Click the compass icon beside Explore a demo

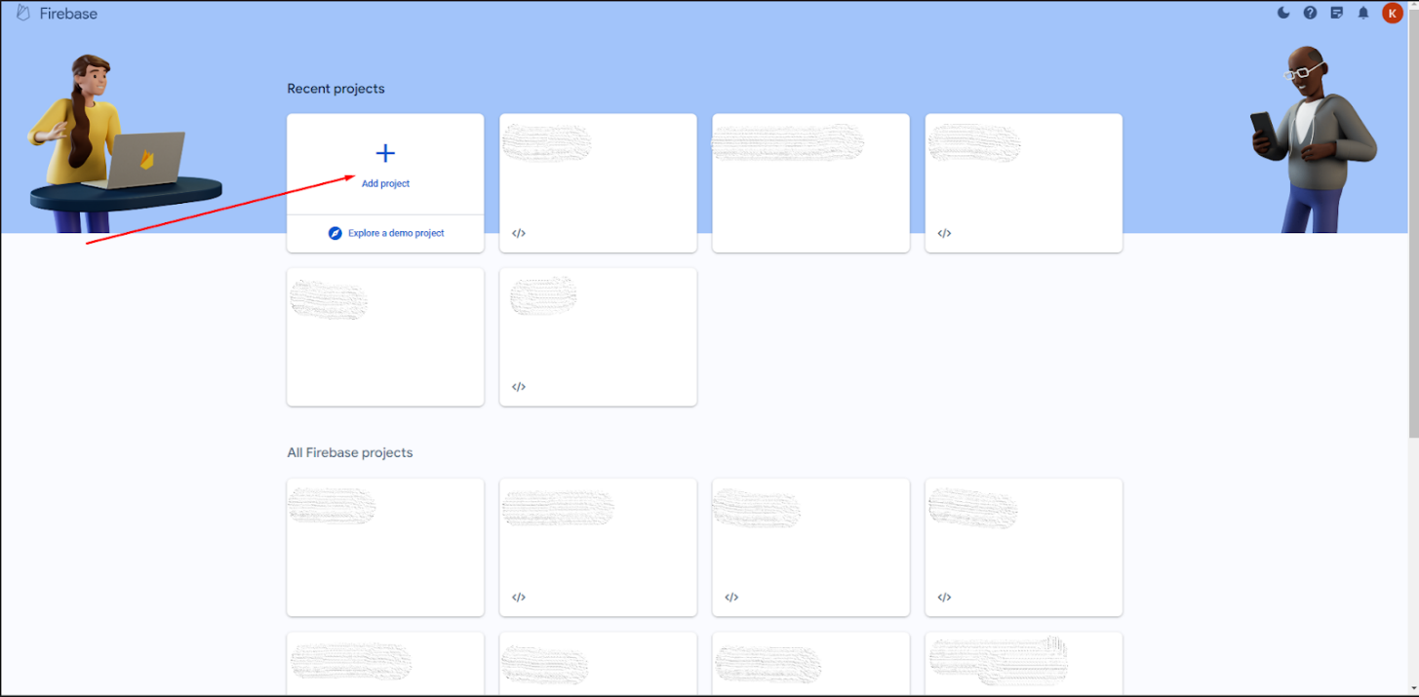click(335, 233)
